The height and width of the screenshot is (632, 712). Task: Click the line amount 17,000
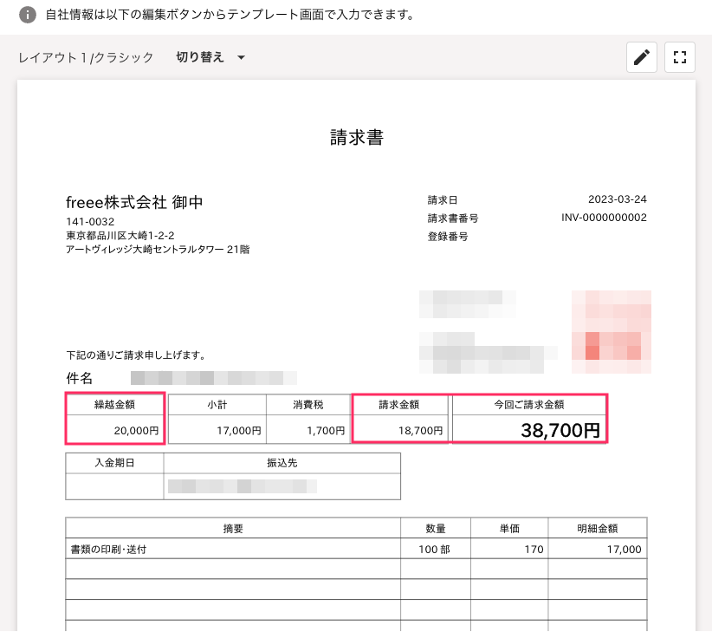coord(624,550)
